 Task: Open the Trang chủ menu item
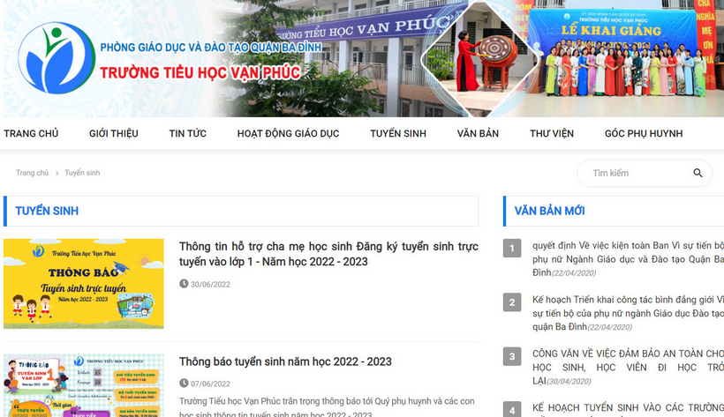31,133
